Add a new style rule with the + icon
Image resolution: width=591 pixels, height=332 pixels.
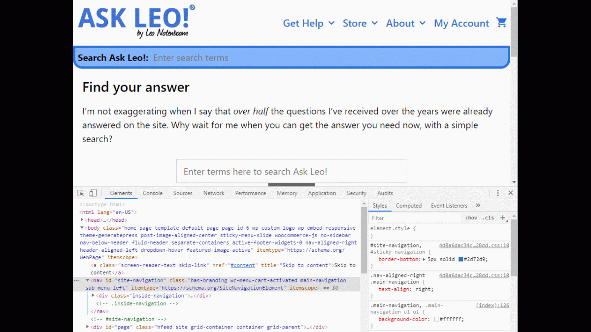point(503,217)
